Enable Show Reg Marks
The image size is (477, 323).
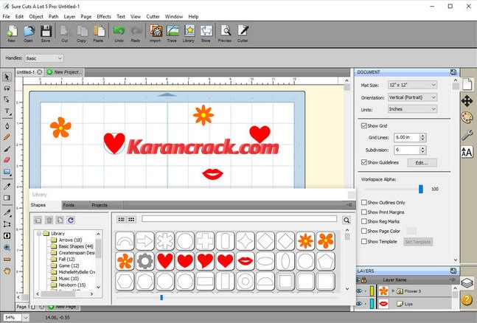pyautogui.click(x=364, y=221)
